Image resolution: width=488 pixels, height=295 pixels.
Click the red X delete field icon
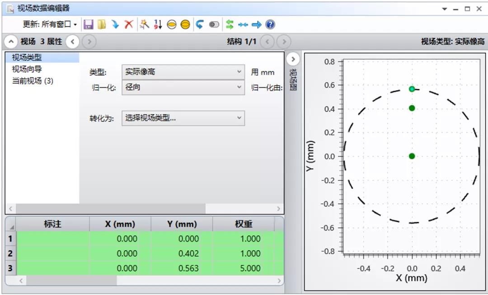[128, 24]
